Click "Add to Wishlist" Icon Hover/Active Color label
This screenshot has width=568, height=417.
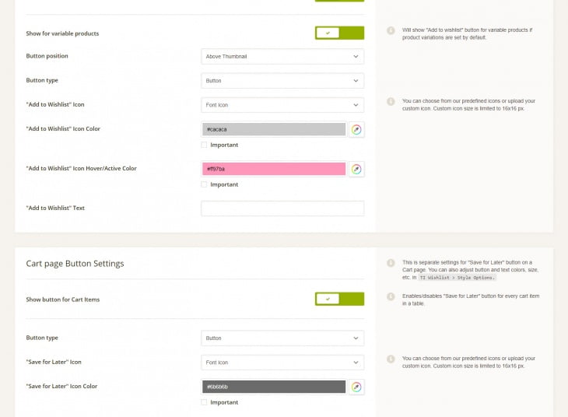81,168
